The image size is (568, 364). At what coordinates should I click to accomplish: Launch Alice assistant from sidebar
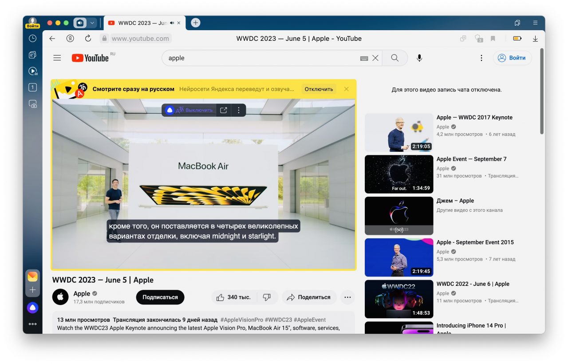(x=32, y=308)
